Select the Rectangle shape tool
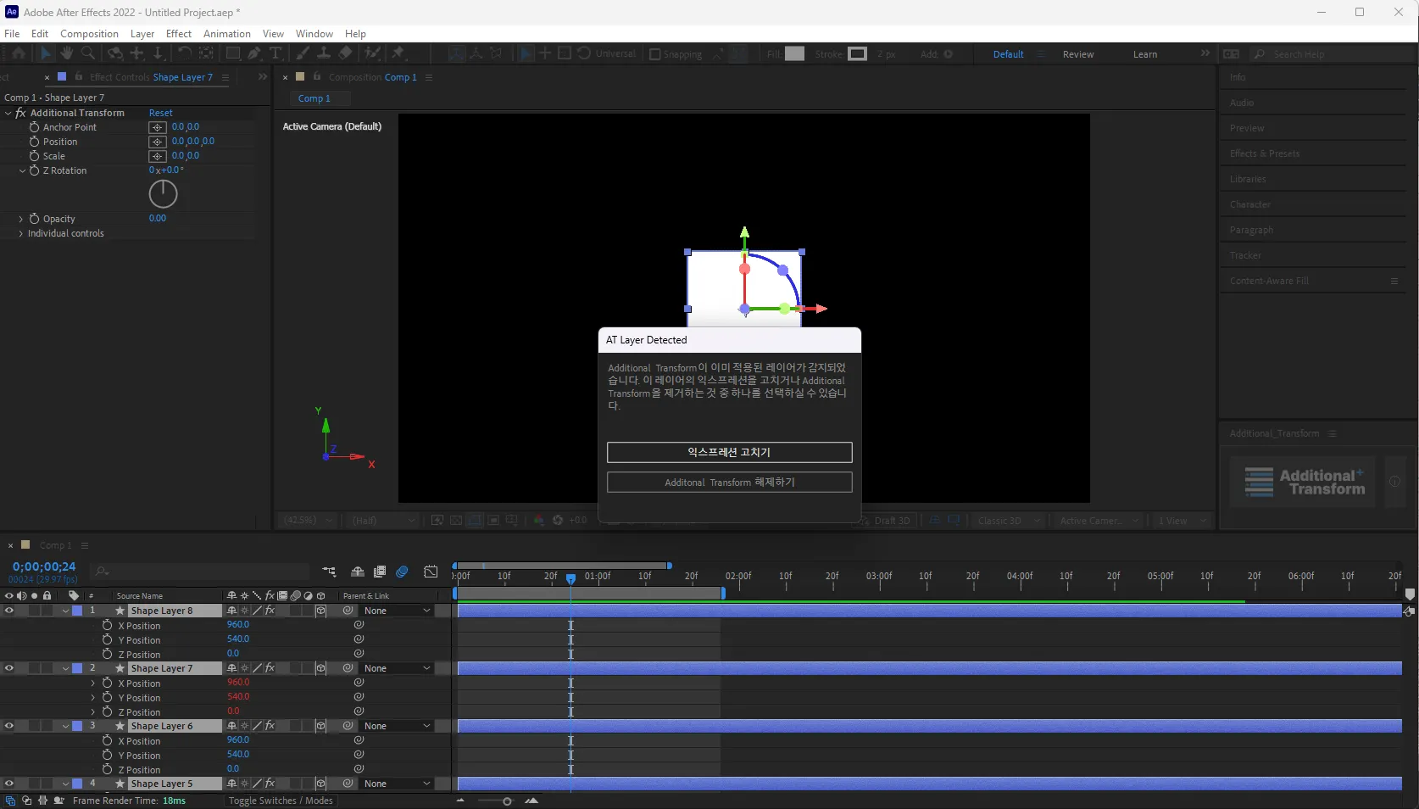Screen dimensions: 1419x809 [x=232, y=53]
